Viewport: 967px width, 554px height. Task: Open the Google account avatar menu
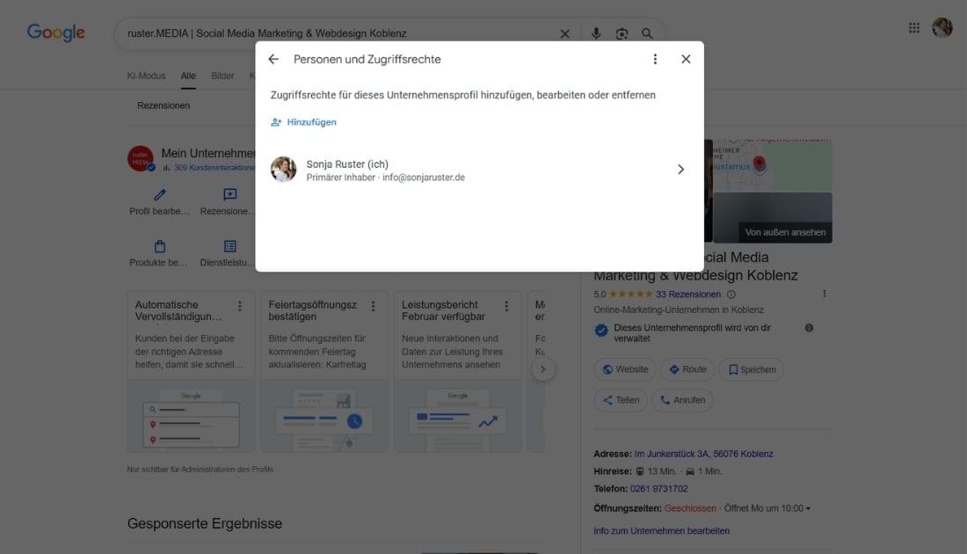point(942,28)
